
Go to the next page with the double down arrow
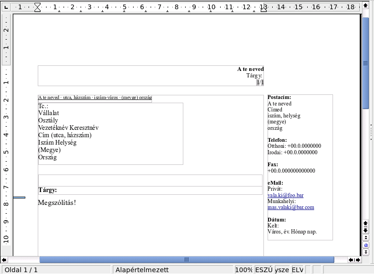click(365, 252)
